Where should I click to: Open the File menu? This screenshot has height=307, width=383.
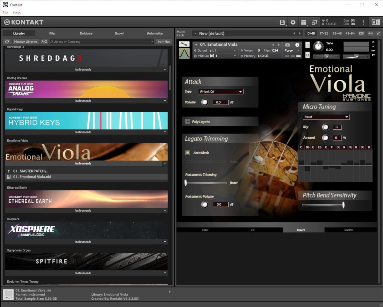pyautogui.click(x=5, y=13)
